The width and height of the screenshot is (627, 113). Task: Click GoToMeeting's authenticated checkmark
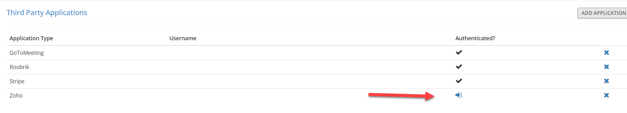pyautogui.click(x=459, y=52)
